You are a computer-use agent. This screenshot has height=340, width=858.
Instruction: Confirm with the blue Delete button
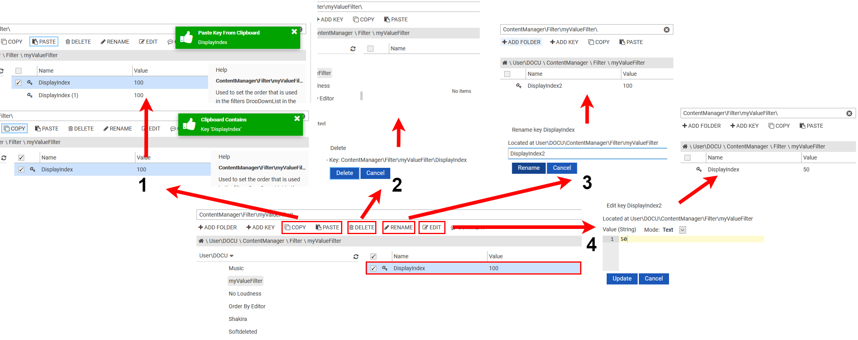[344, 173]
